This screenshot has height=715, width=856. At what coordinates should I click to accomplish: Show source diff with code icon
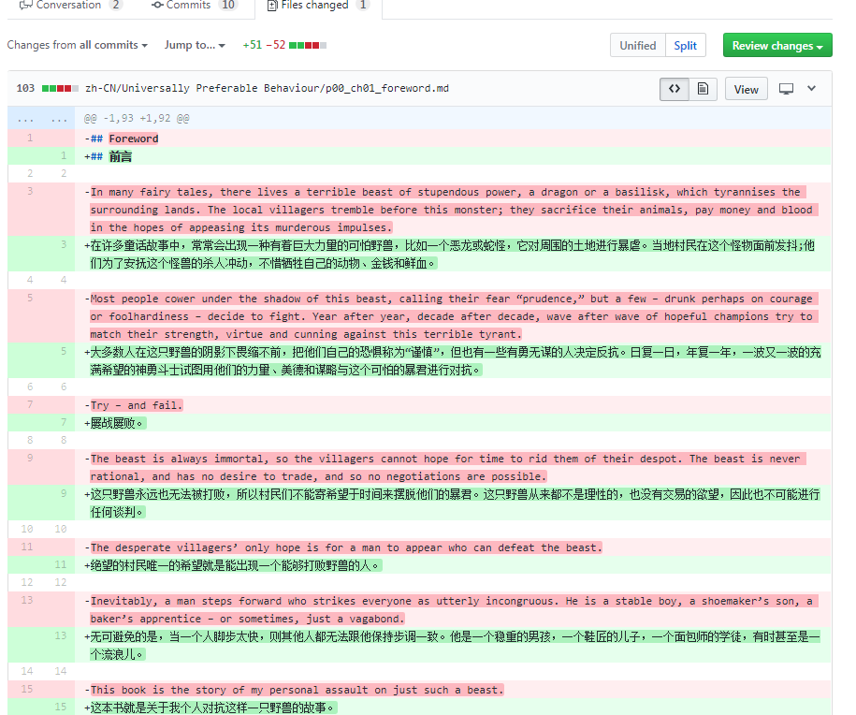click(675, 89)
